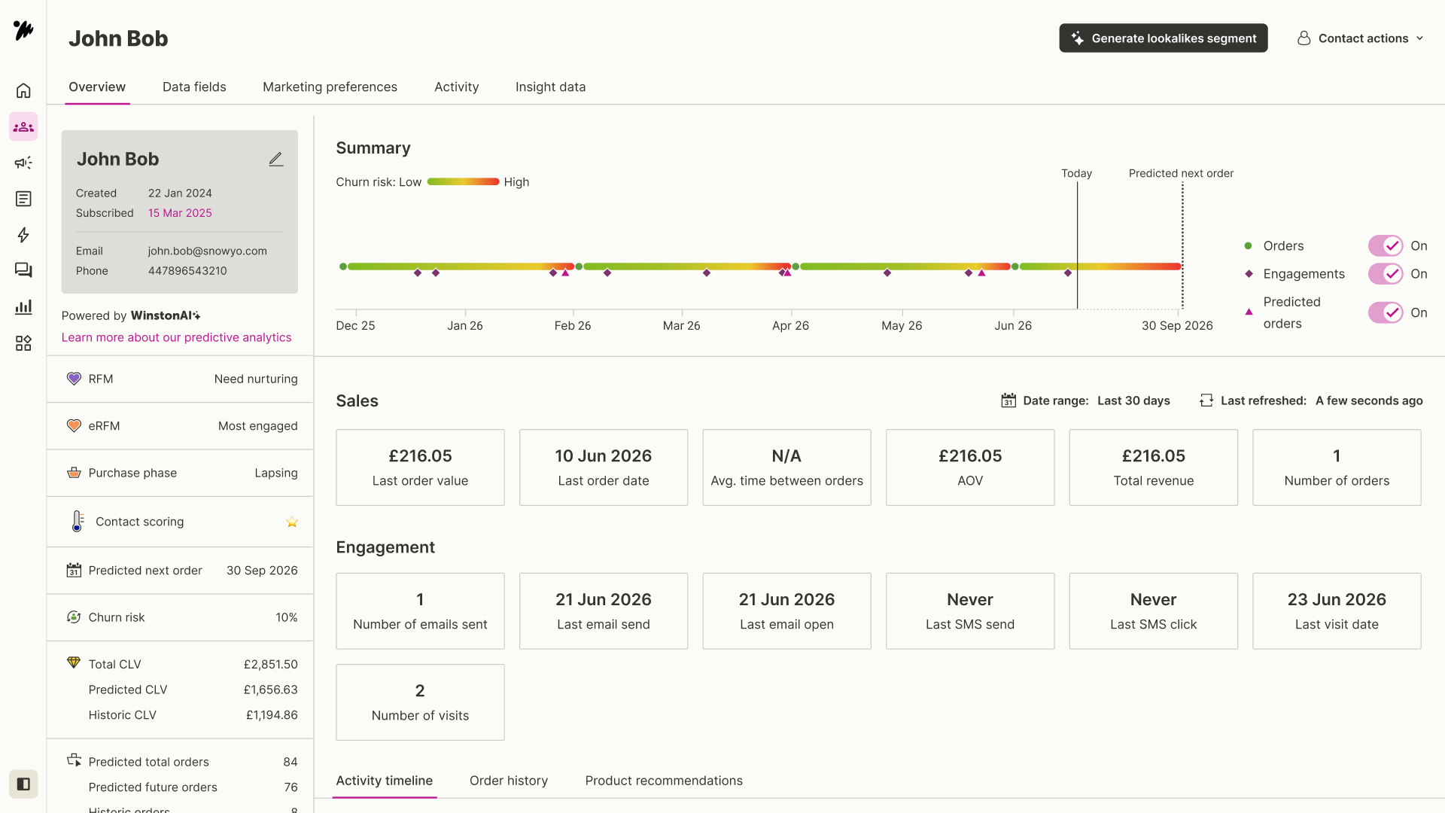Click the Churn risk 10% value

287,617
